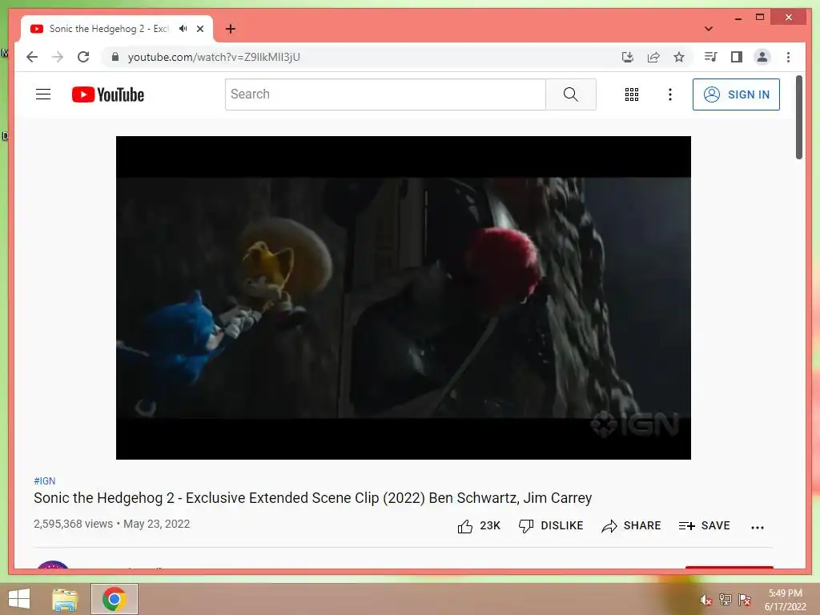Image resolution: width=820 pixels, height=615 pixels.
Task: Click the network tray icon
Action: point(725,599)
